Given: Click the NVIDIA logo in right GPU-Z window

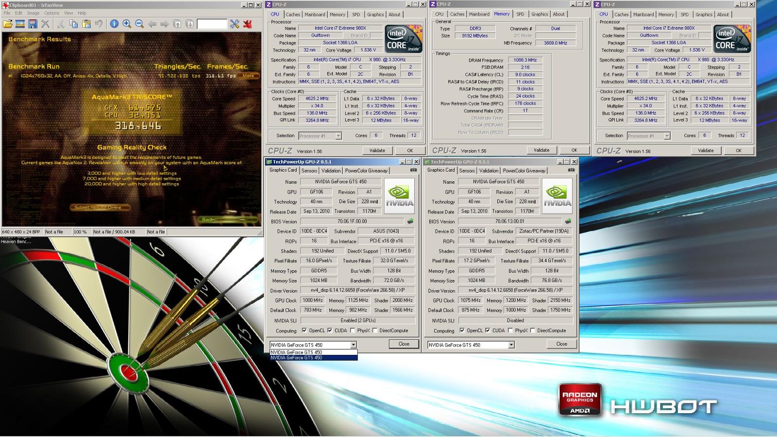Looking at the screenshot, I should point(557,196).
